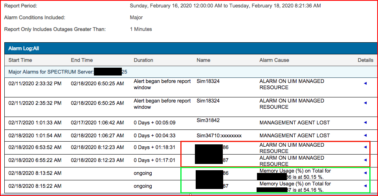Expand details arrow for Sim34710 alarm row
378x196 pixels.
[x=365, y=135]
